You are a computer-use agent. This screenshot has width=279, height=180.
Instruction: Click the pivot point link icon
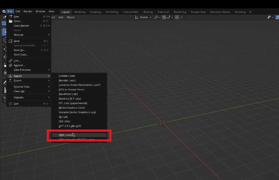tap(156, 17)
